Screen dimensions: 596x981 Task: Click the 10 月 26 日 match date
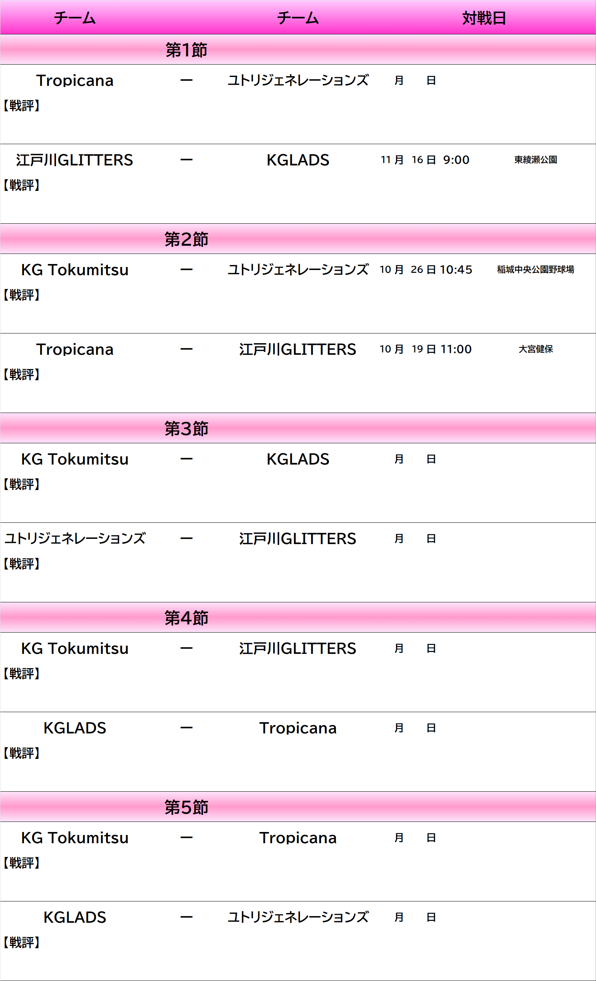pos(408,270)
